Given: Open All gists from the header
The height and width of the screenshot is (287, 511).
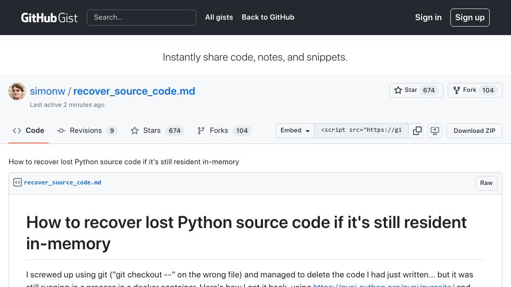Looking at the screenshot, I should [219, 17].
